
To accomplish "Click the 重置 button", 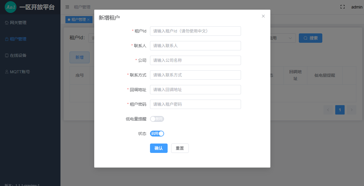I will point(180,148).
